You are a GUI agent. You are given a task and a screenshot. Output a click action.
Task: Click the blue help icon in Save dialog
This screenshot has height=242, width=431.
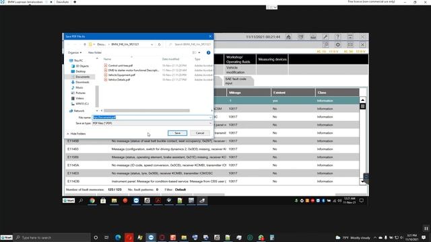[x=208, y=52]
